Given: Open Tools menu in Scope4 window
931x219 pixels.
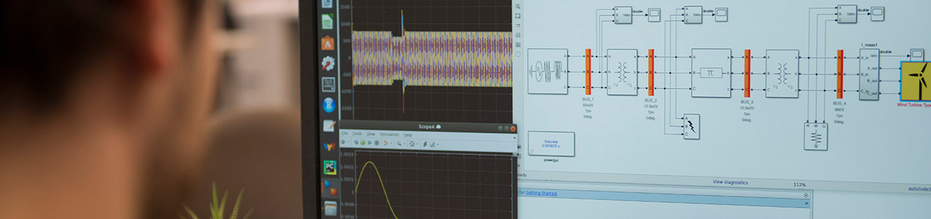Looking at the screenshot, I should [x=357, y=134].
